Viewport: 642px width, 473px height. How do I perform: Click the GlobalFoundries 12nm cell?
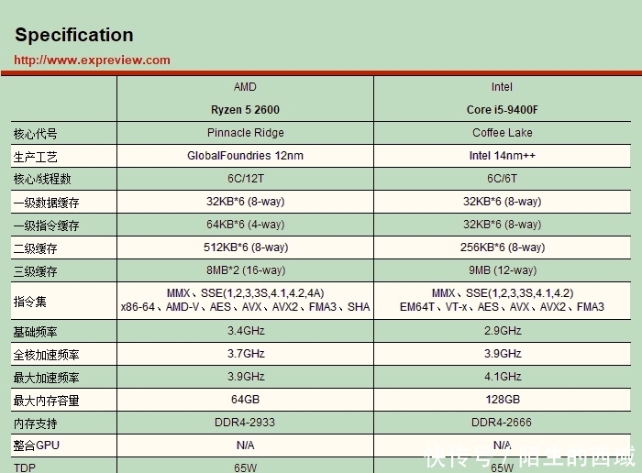tap(245, 156)
